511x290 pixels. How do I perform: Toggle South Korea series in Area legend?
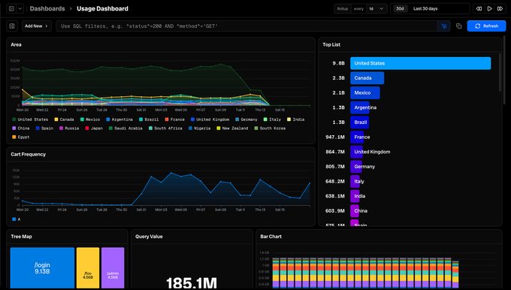coord(270,128)
